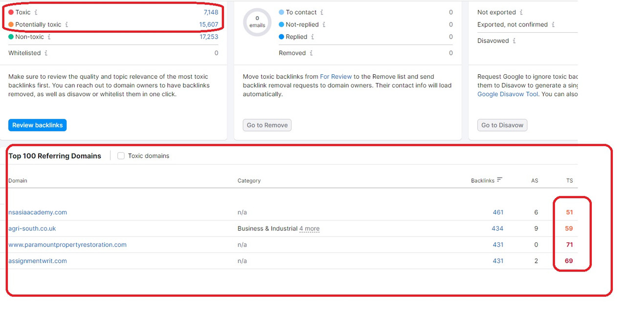626x315 pixels.
Task: Click toxicity score 51
Action: click(569, 212)
